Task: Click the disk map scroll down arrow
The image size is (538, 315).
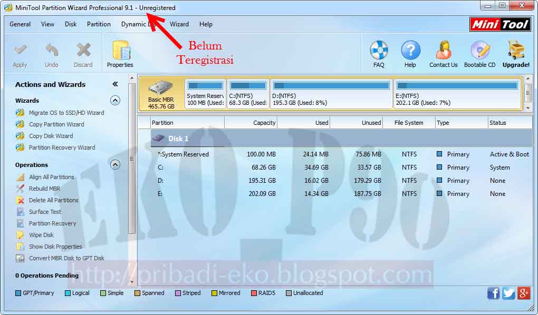Action: 529,107
